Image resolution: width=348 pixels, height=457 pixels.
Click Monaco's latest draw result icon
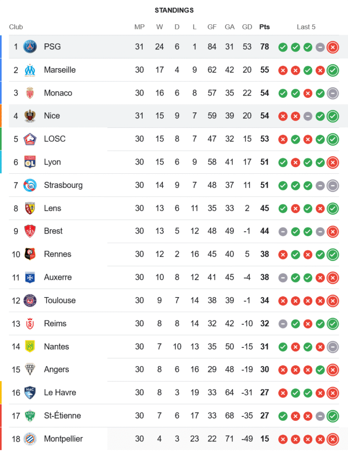[333, 93]
